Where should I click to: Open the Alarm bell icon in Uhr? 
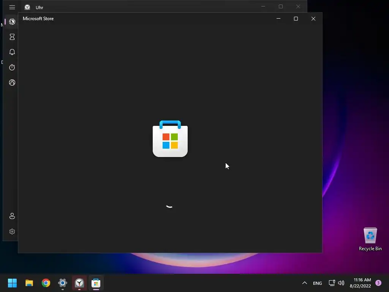[12, 52]
